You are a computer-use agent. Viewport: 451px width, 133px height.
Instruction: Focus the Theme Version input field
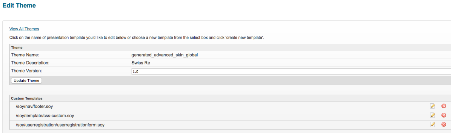(x=291, y=72)
